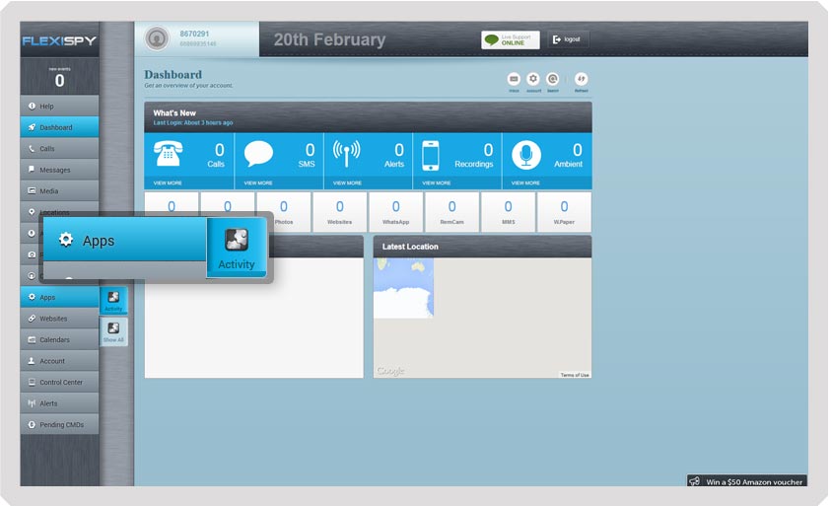The width and height of the screenshot is (831, 506).
Task: Open the Websites count tile
Action: click(x=340, y=212)
